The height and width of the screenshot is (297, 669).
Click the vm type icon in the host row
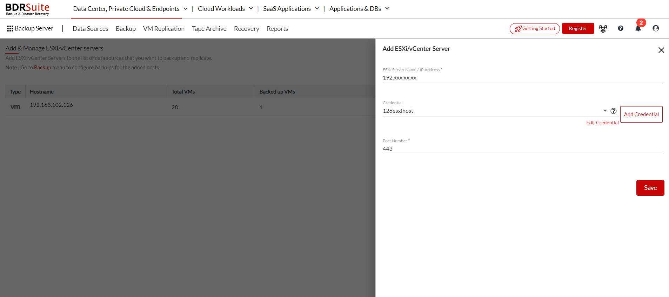coord(15,107)
